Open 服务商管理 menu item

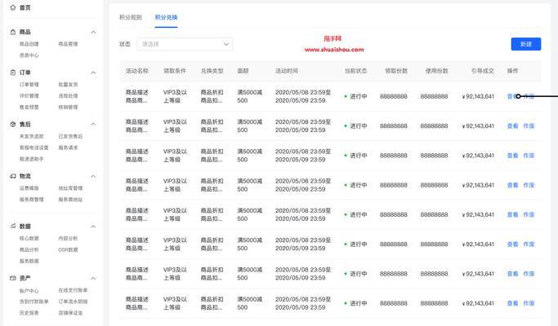coord(32,200)
